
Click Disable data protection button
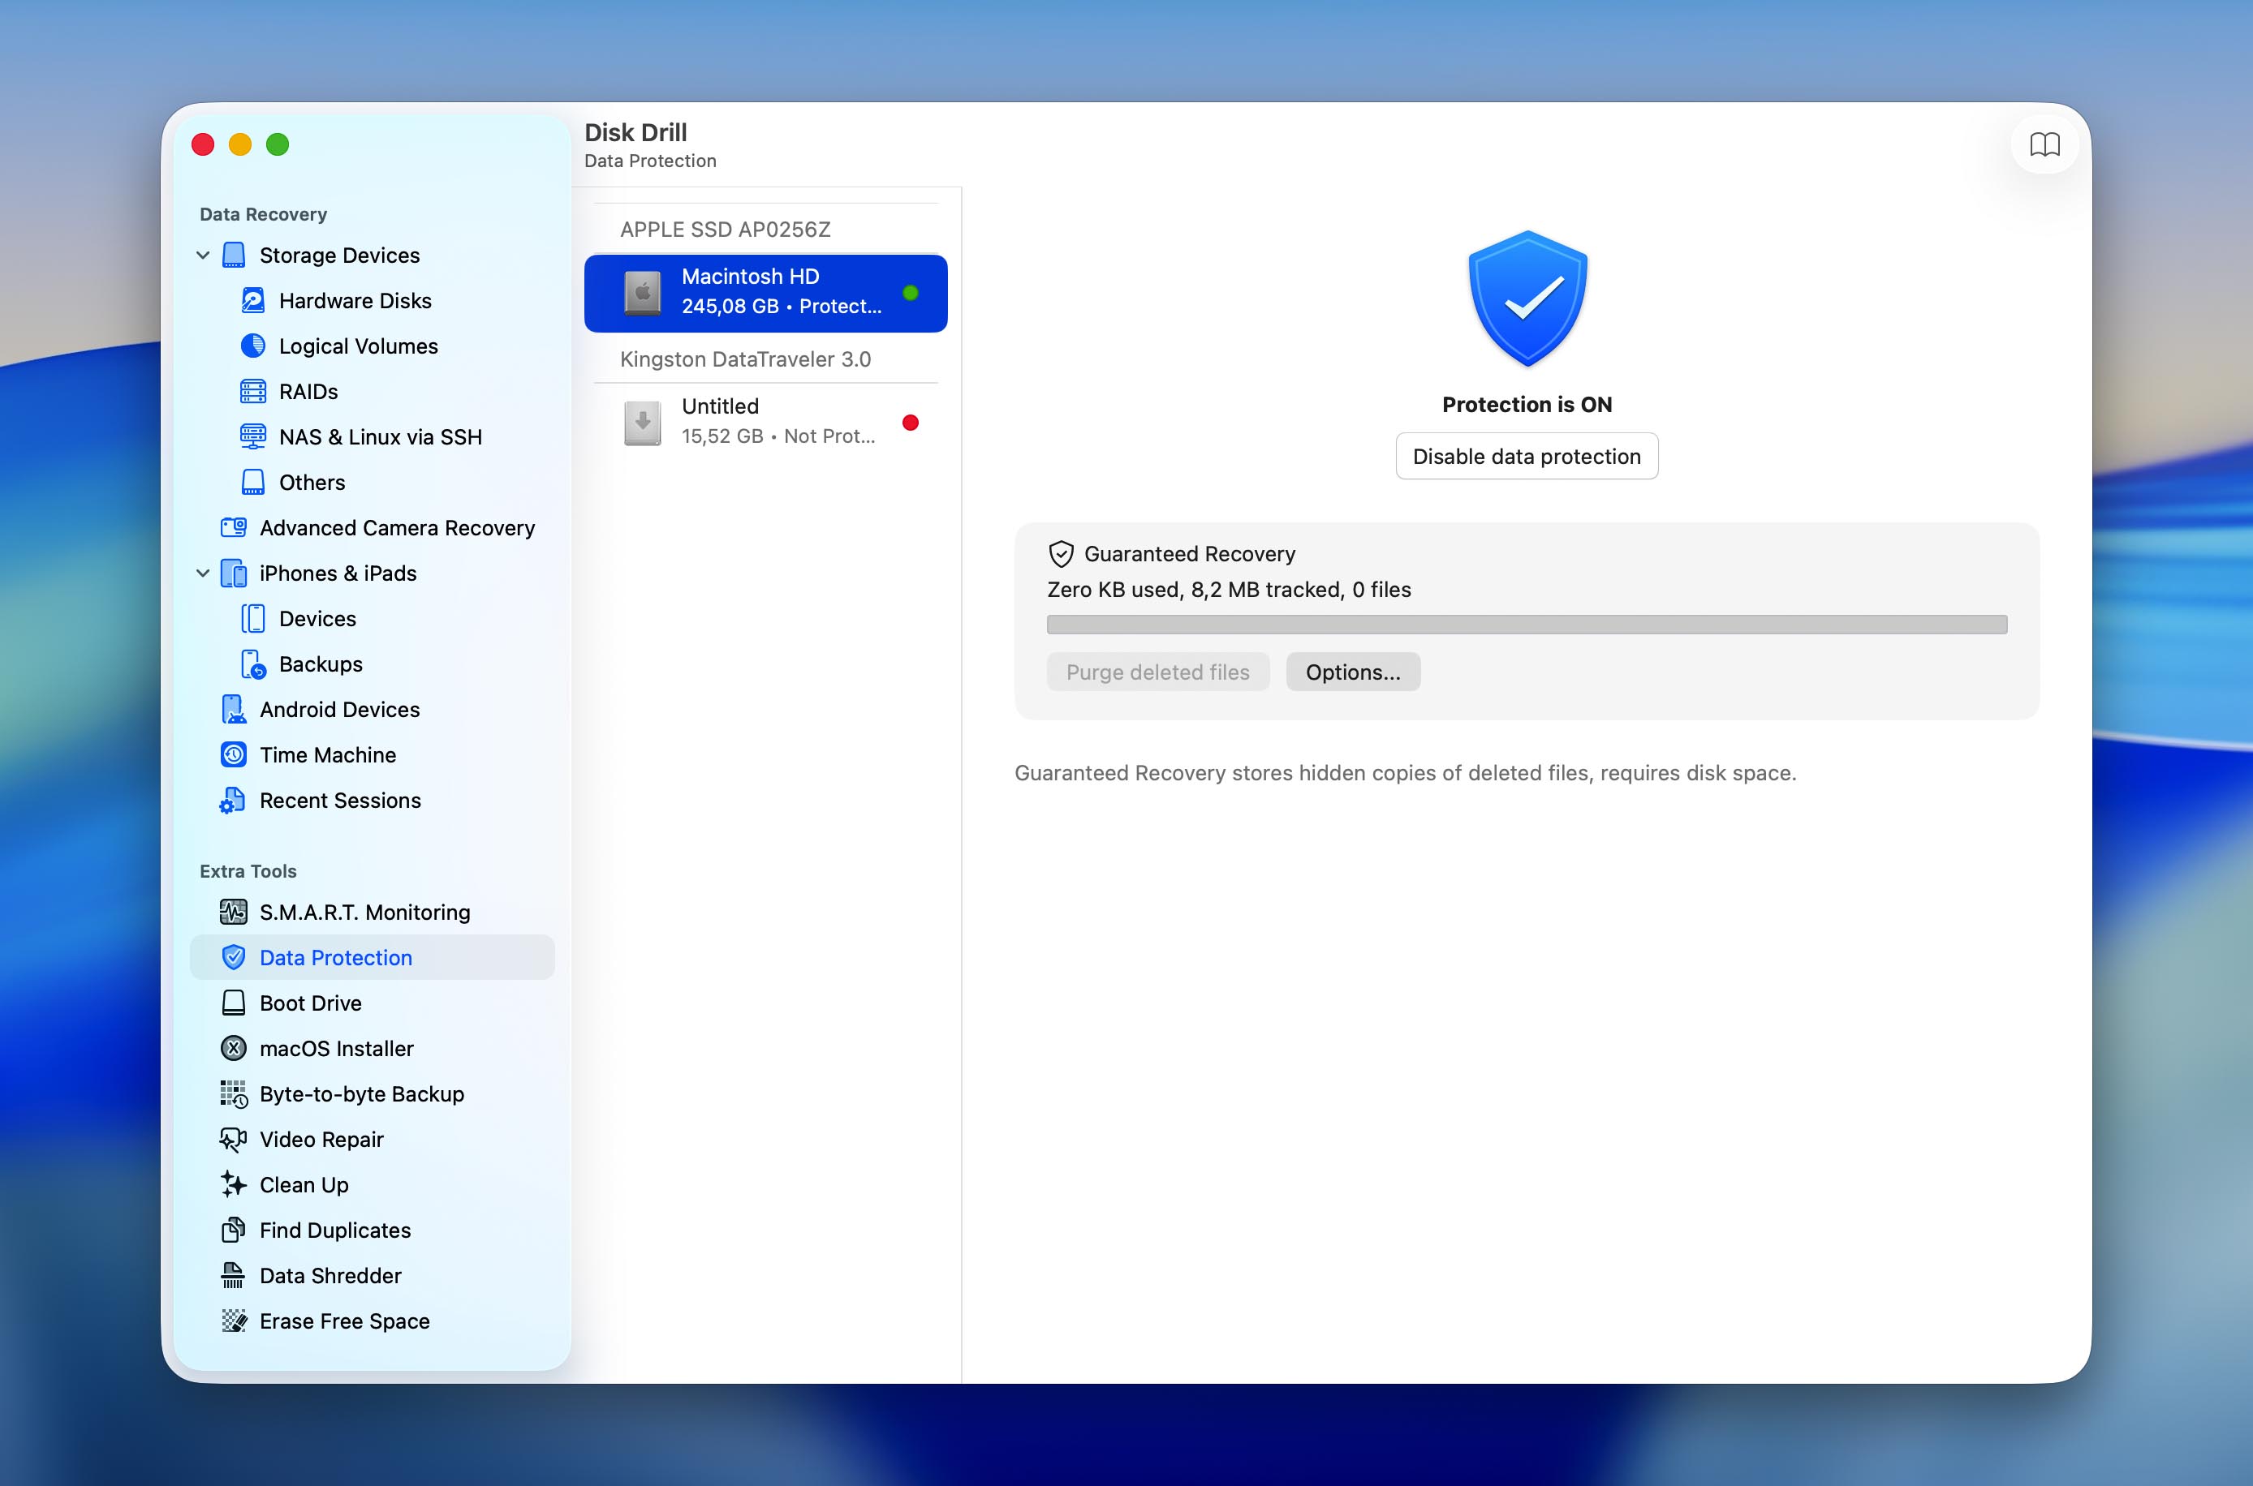click(1527, 457)
